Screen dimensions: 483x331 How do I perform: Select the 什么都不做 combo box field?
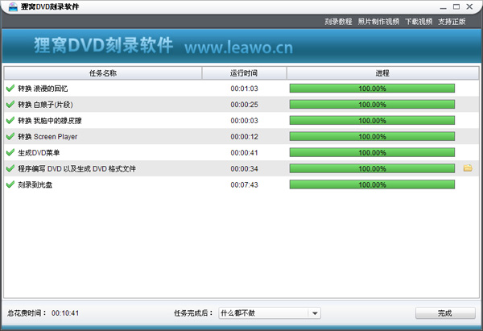(x=270, y=313)
